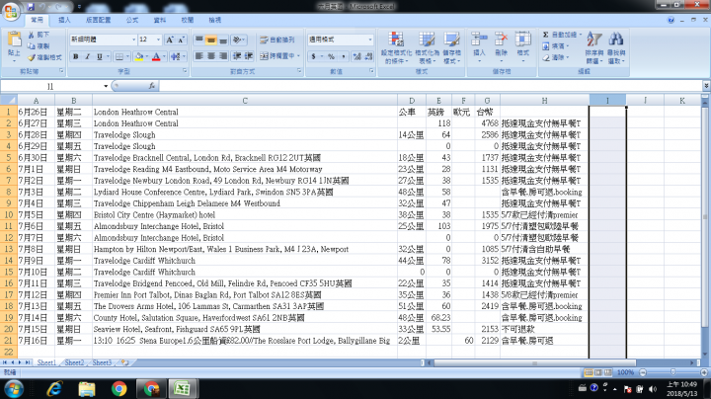711x399 pixels.
Task: Click the Copy icon
Action: coord(32,46)
